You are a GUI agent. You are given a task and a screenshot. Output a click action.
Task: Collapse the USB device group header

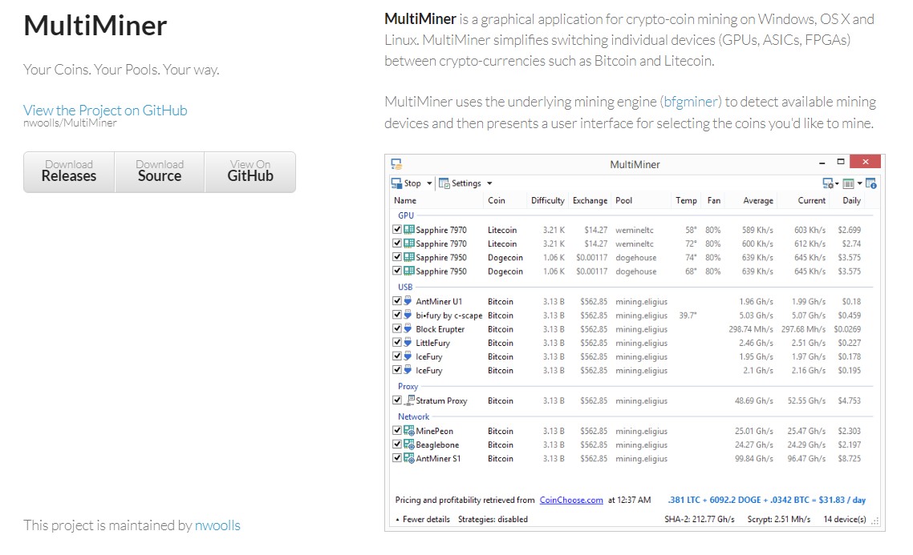pos(405,287)
